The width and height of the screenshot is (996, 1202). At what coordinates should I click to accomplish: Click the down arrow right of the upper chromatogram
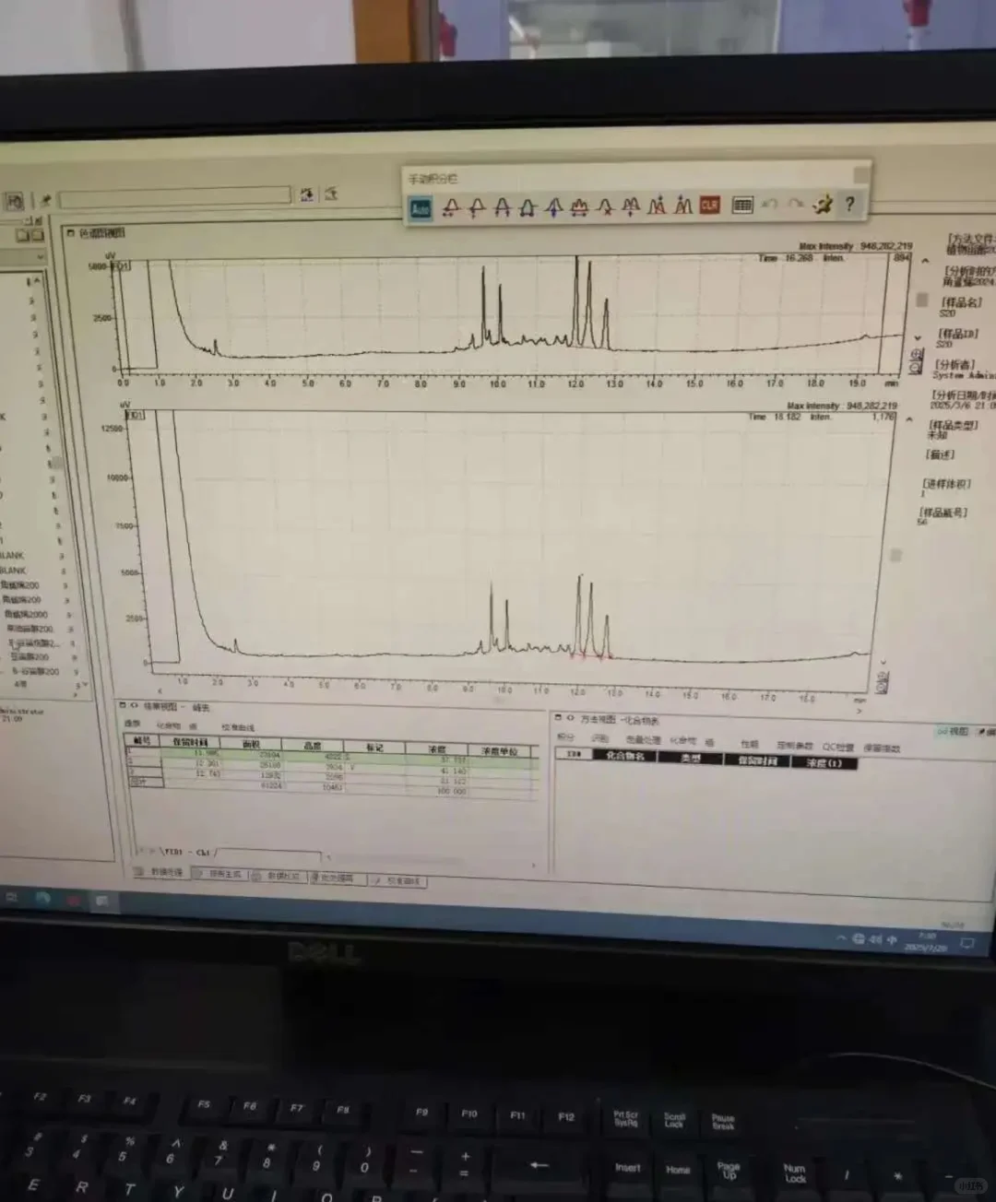click(x=917, y=338)
